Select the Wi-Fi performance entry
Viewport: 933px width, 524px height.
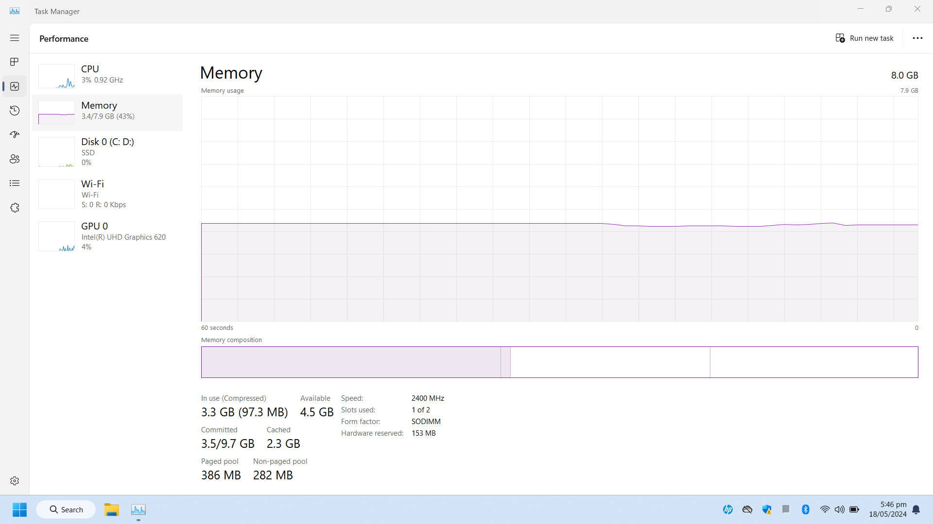click(x=107, y=194)
